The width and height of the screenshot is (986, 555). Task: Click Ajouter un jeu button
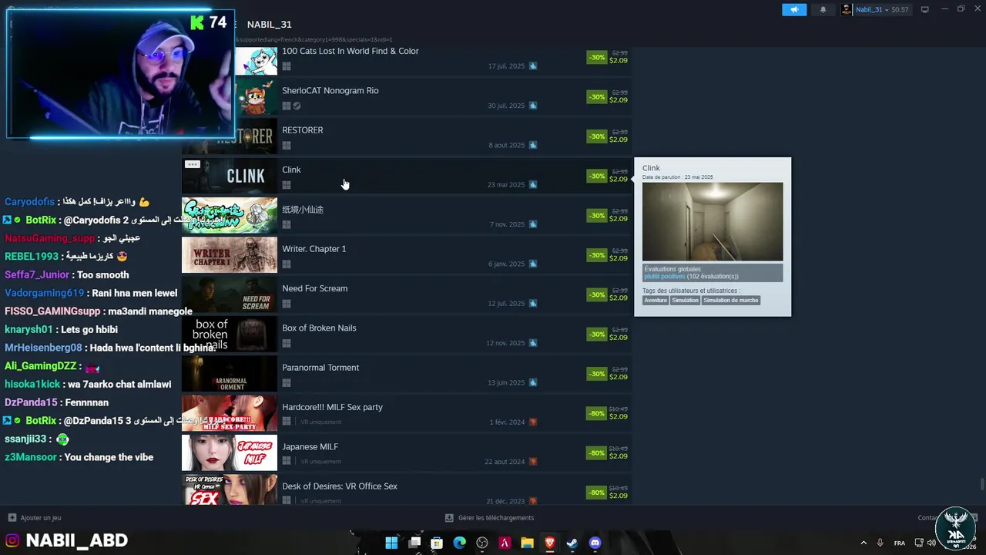[35, 518]
